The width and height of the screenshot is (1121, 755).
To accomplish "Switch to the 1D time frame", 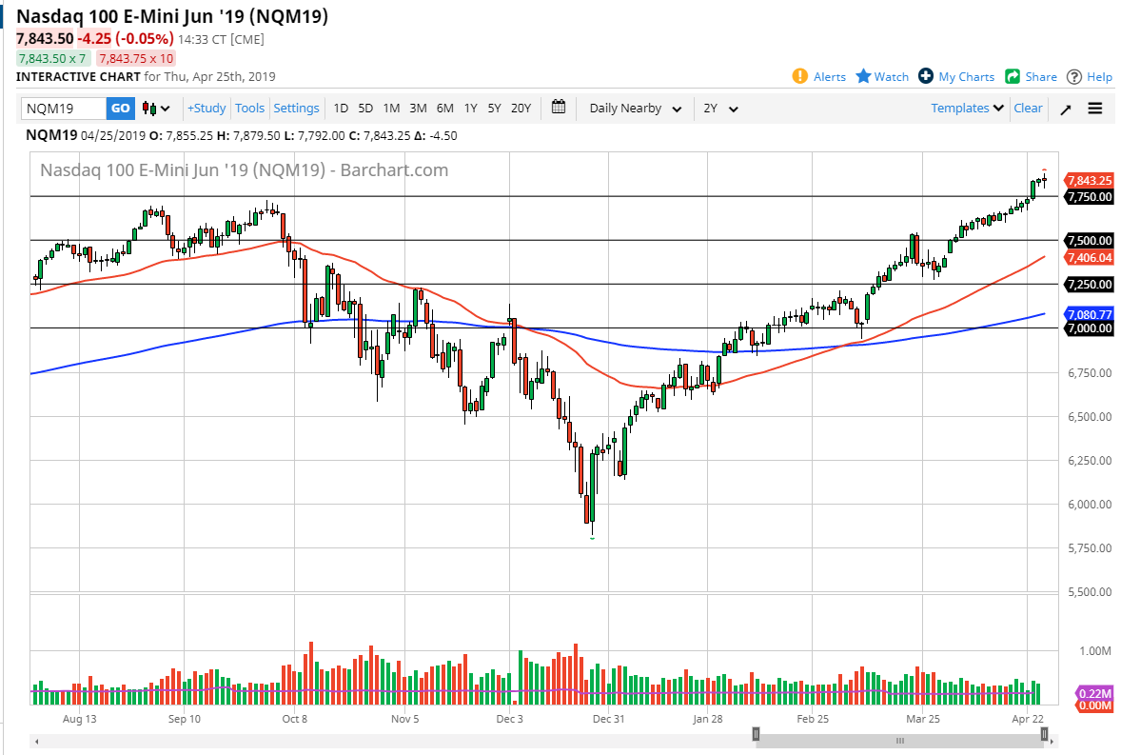I will point(341,108).
